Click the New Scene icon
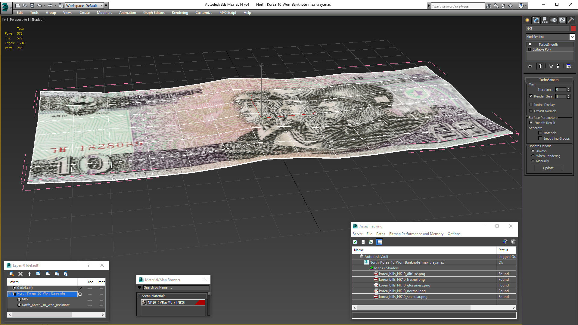578x325 pixels. (18, 5)
